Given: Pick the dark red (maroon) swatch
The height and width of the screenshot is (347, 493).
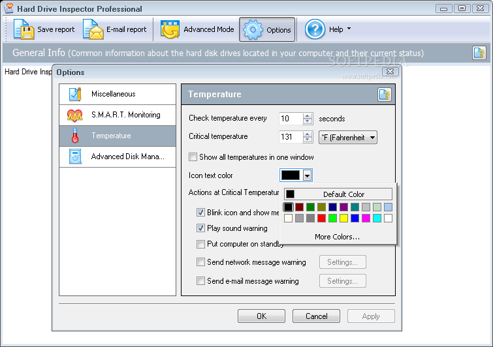Looking at the screenshot, I should click(x=299, y=207).
